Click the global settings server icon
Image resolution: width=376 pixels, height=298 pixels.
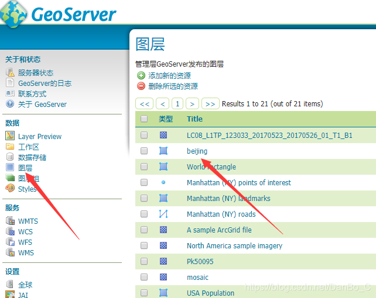tap(10, 284)
